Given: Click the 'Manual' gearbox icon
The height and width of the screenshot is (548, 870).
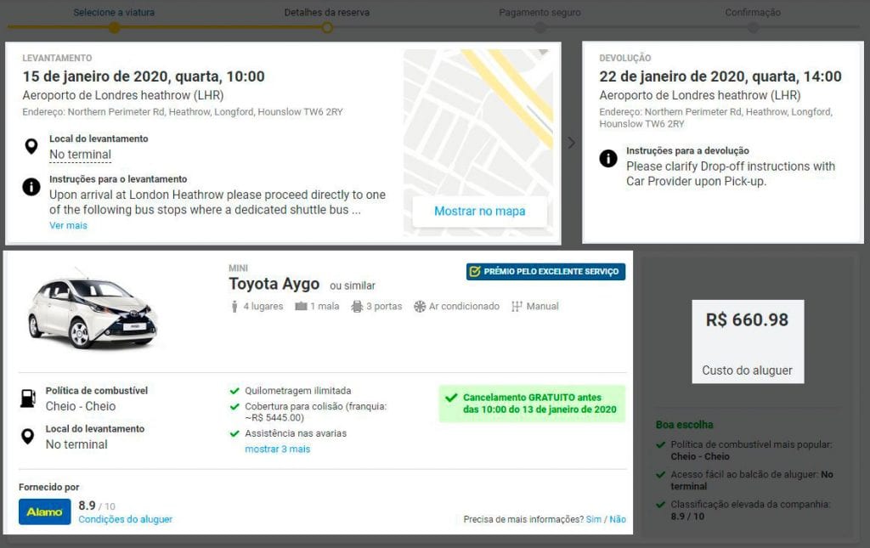Looking at the screenshot, I should click(517, 306).
